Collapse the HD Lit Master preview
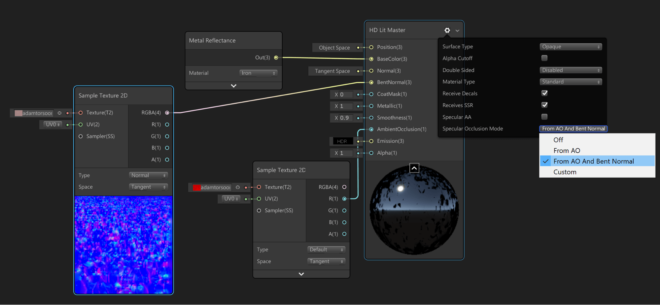660x305 pixels. coord(414,168)
